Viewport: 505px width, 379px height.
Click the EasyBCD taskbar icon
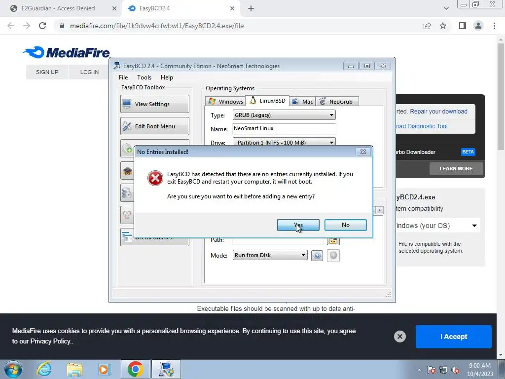(x=166, y=369)
